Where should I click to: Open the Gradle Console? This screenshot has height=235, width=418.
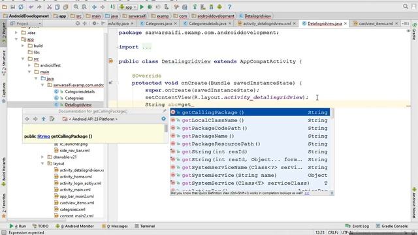click(x=392, y=226)
